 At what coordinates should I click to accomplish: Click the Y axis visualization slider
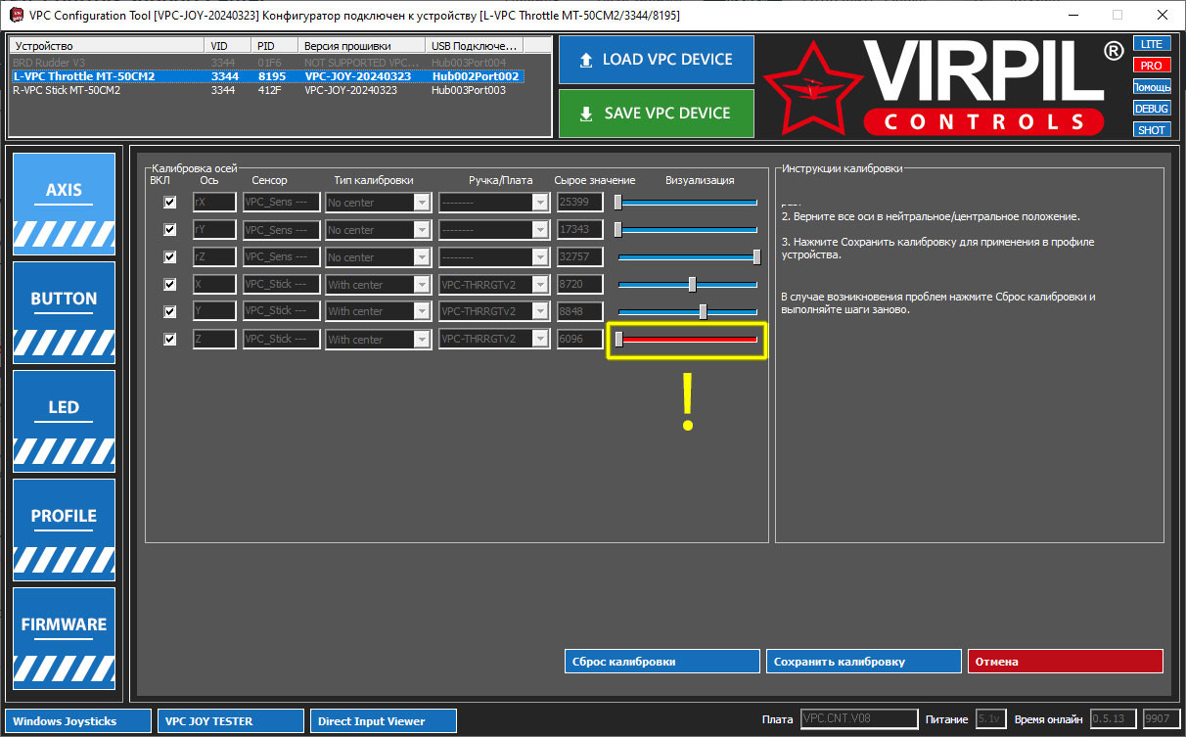[687, 311]
